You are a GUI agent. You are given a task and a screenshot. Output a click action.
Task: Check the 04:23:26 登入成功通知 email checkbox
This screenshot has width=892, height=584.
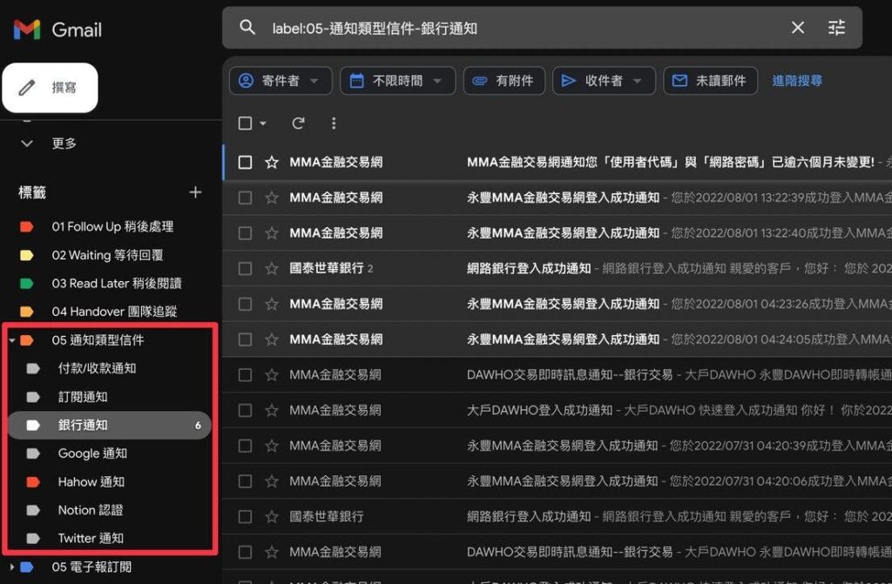pos(245,304)
